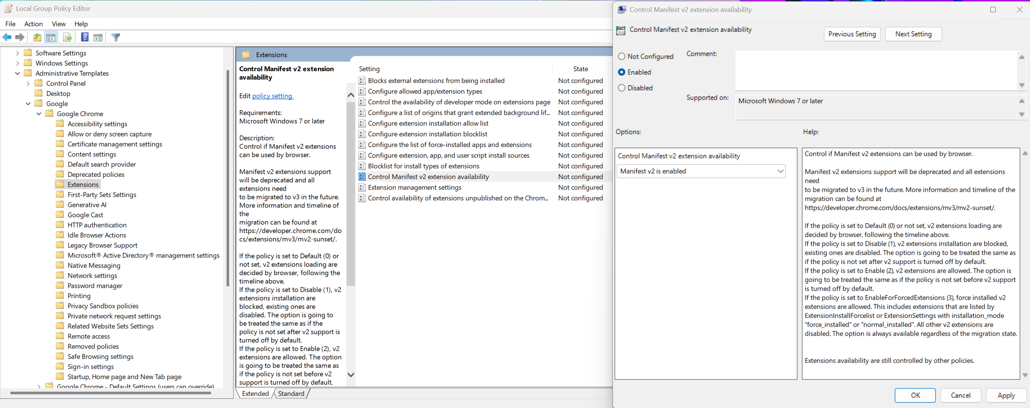Click the tree pane horizontal scrollbar
1030x408 pixels.
110,393
